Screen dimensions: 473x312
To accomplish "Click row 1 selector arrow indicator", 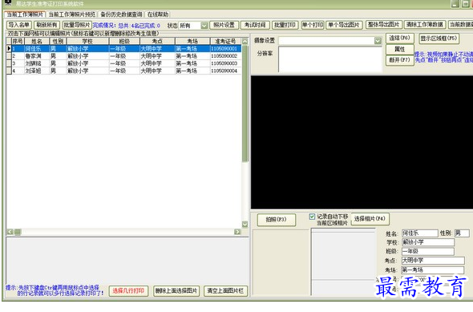I will point(9,49).
